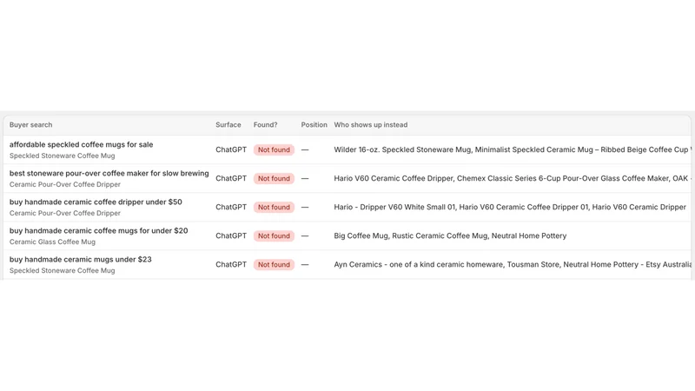Viewport: 695px width, 391px height.
Task: Click ChatGPT surface in affordable speckled row
Action: (x=231, y=149)
